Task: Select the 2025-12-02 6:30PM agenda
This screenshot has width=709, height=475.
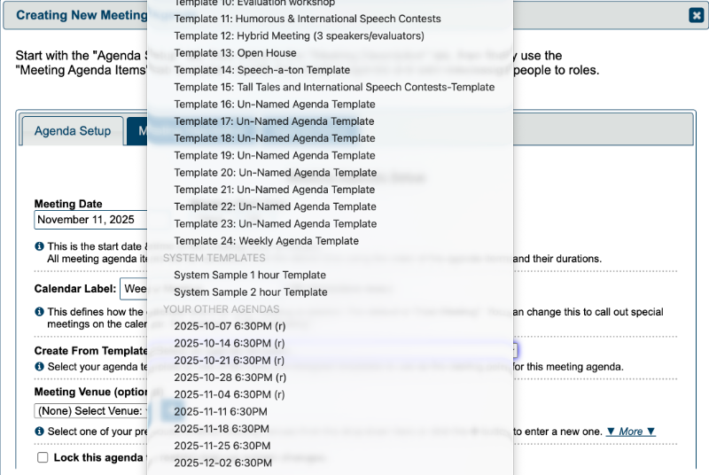Action: [x=222, y=463]
